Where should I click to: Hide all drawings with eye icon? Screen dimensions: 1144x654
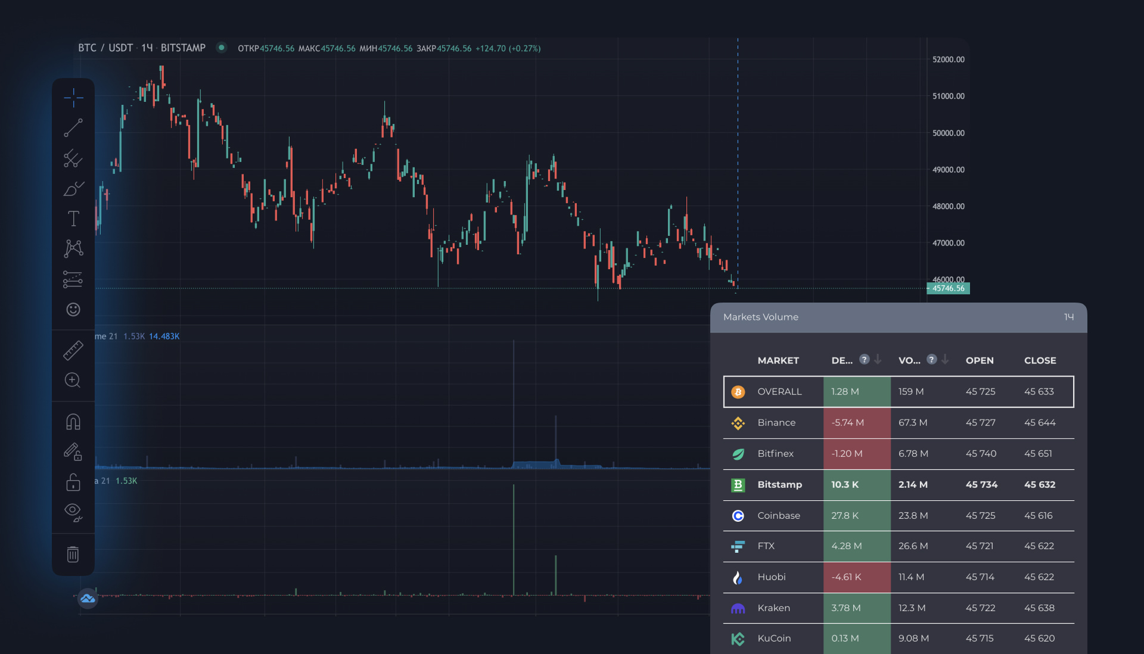coord(73,512)
